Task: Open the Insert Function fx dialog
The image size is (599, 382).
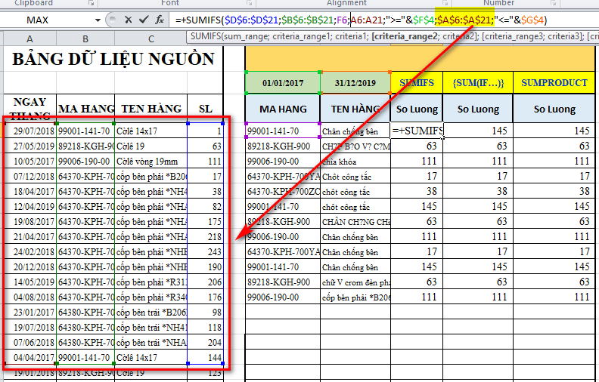Action: point(159,20)
